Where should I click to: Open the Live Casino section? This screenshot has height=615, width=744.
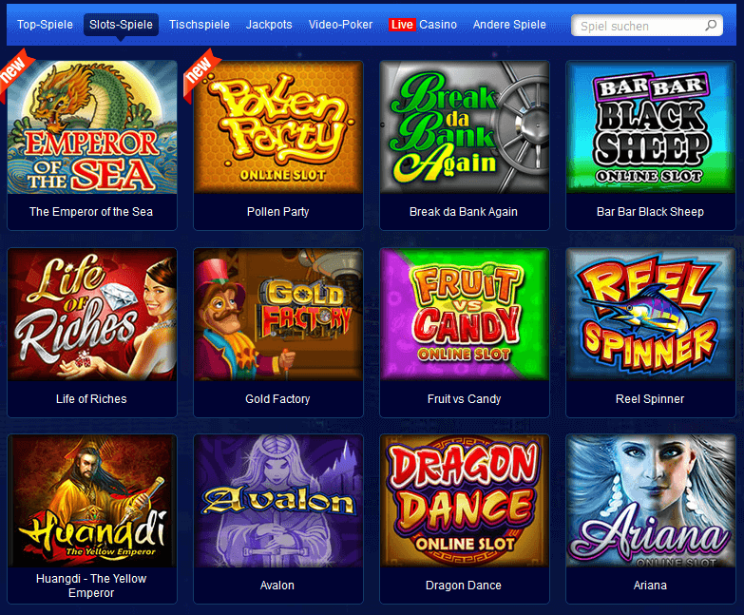click(x=423, y=25)
